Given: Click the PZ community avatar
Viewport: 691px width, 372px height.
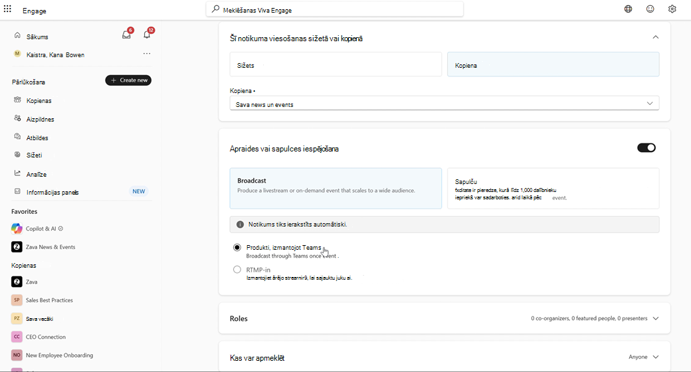Looking at the screenshot, I should coord(17,318).
